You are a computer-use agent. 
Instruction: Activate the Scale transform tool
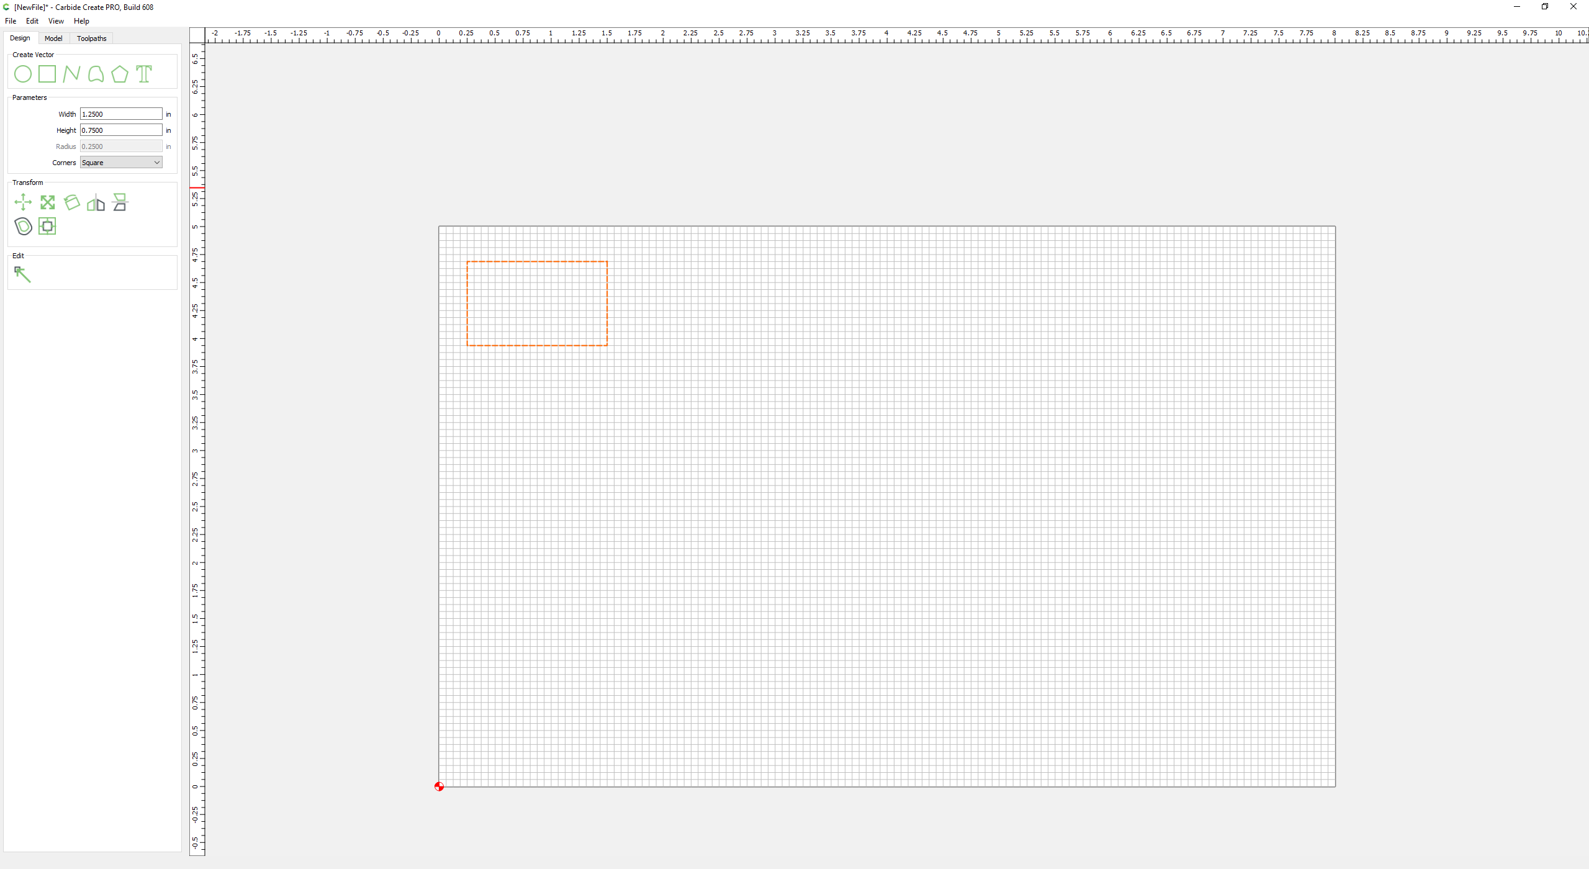(x=47, y=202)
